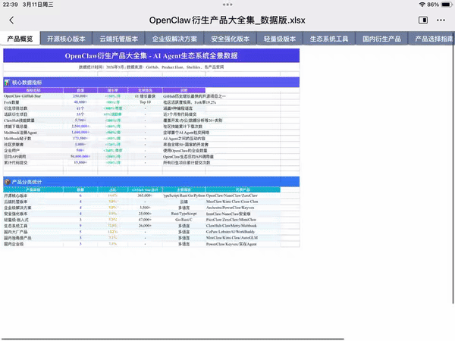Select the Moltbook帖子数 cell
The height and width of the screenshot is (341, 455).
click(33, 139)
